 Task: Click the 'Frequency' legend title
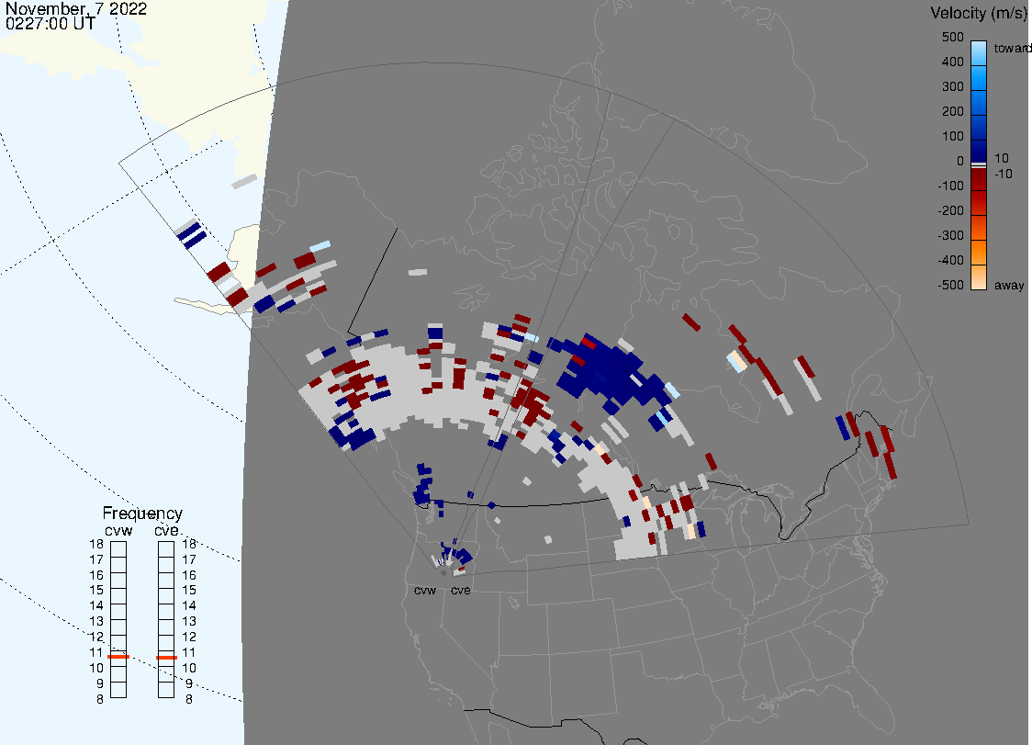click(x=142, y=514)
